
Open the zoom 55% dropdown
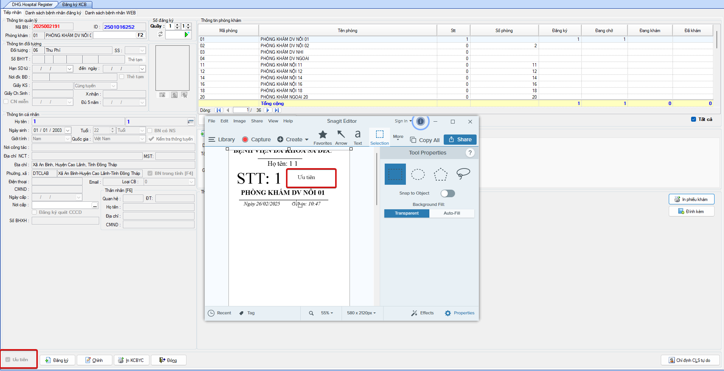click(327, 313)
